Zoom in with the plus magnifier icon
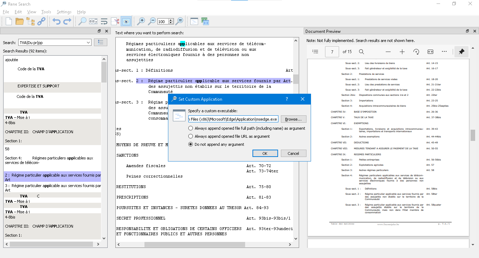 coord(141,21)
